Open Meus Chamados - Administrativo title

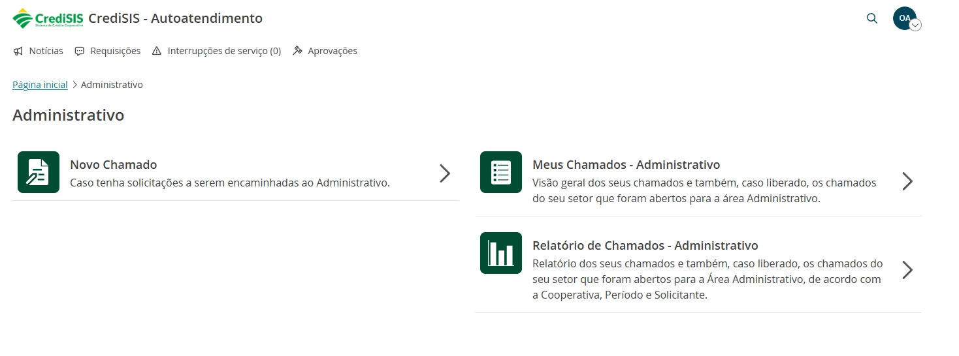pos(626,165)
